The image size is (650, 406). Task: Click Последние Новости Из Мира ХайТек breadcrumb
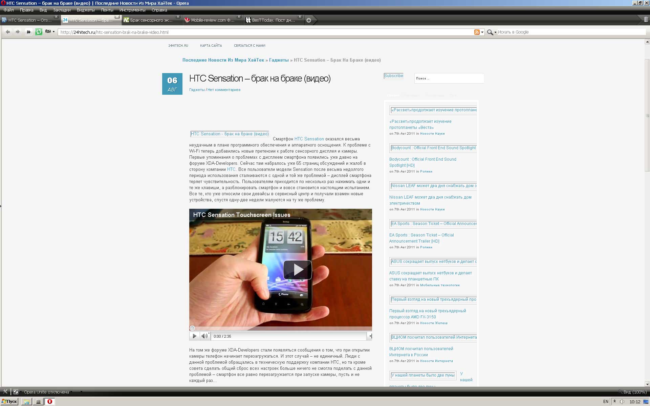[223, 60]
